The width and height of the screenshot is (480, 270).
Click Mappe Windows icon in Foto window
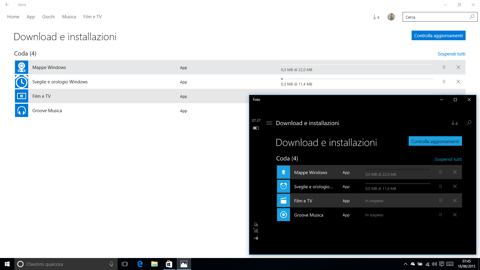(x=283, y=172)
